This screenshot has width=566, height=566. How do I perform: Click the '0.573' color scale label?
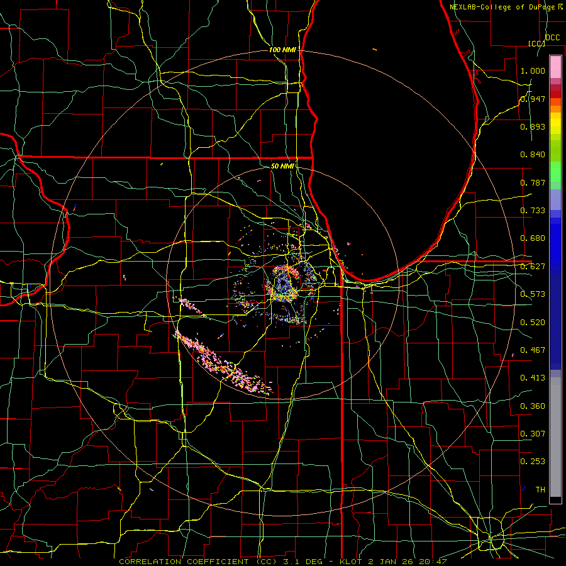533,294
